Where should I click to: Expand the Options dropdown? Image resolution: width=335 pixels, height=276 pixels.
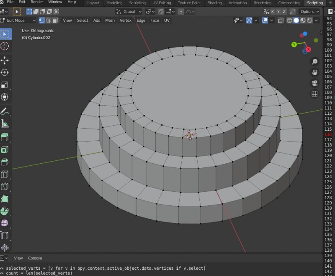pyautogui.click(x=310, y=12)
